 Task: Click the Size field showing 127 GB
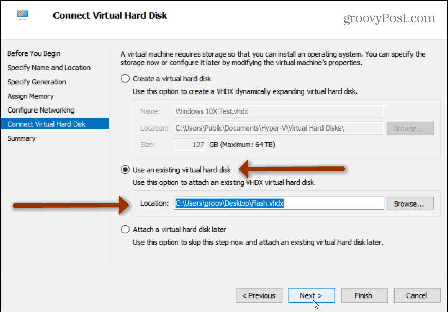(190, 144)
